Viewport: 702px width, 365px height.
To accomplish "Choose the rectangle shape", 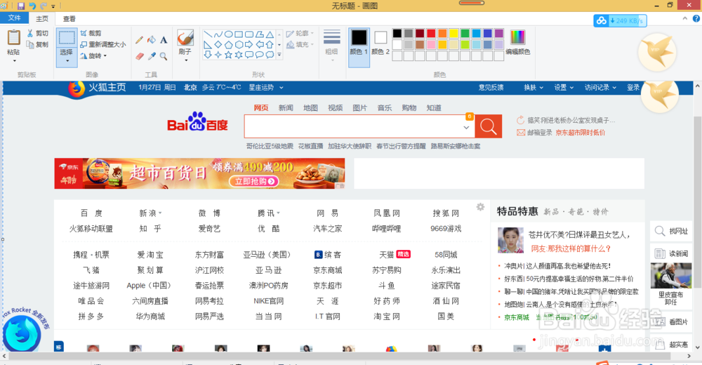I will point(239,34).
